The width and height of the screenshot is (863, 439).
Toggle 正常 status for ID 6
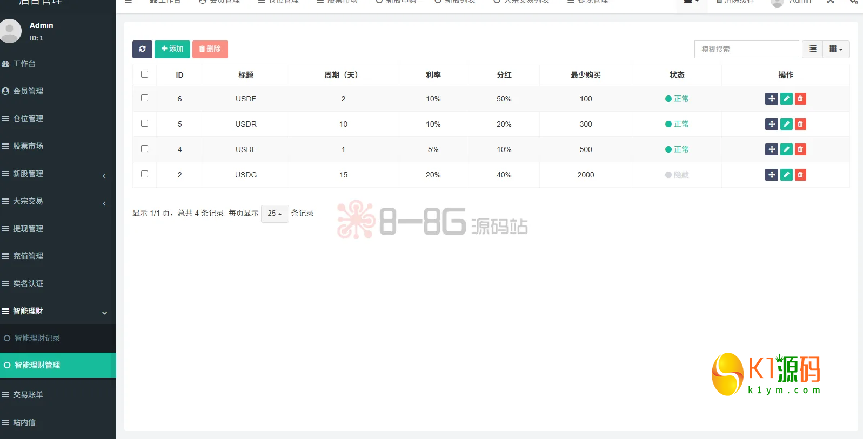pyautogui.click(x=677, y=99)
